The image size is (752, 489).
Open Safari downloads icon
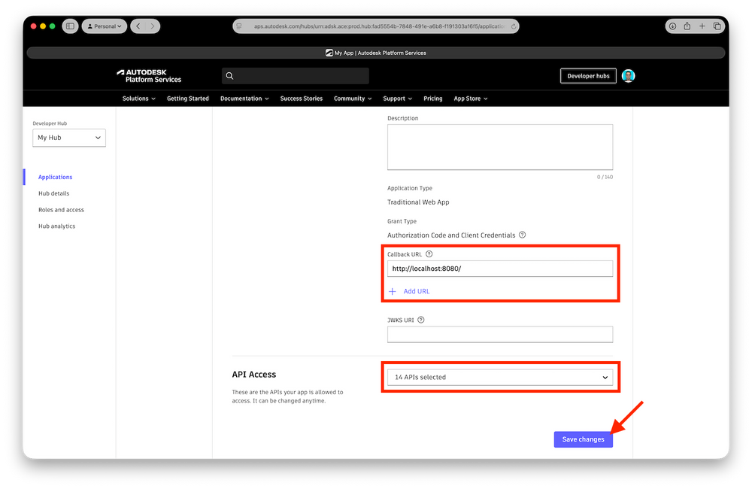tap(672, 26)
